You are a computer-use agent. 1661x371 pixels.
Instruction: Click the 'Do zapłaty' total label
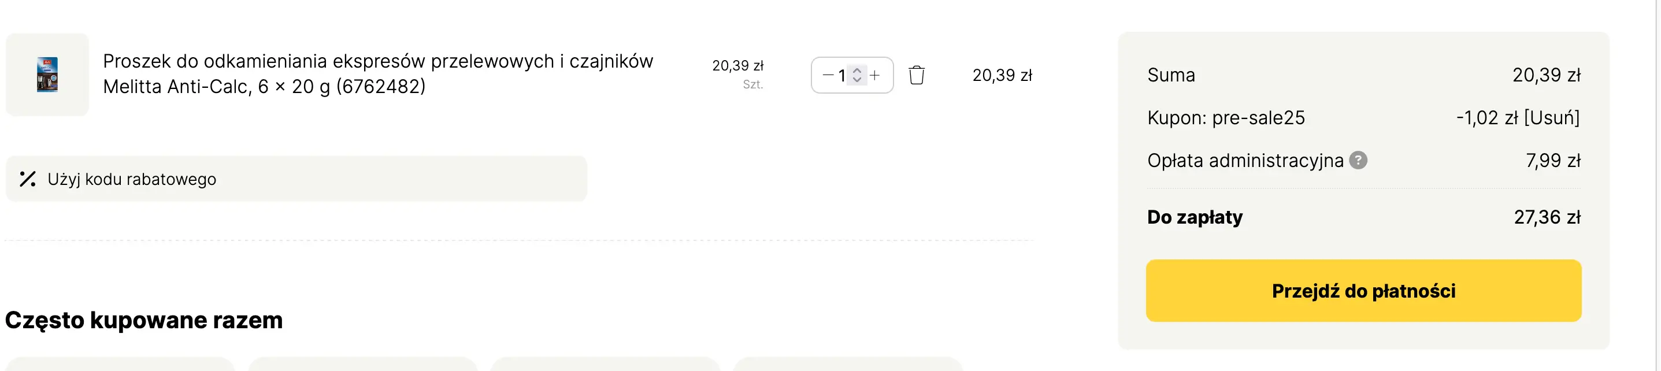click(x=1195, y=217)
